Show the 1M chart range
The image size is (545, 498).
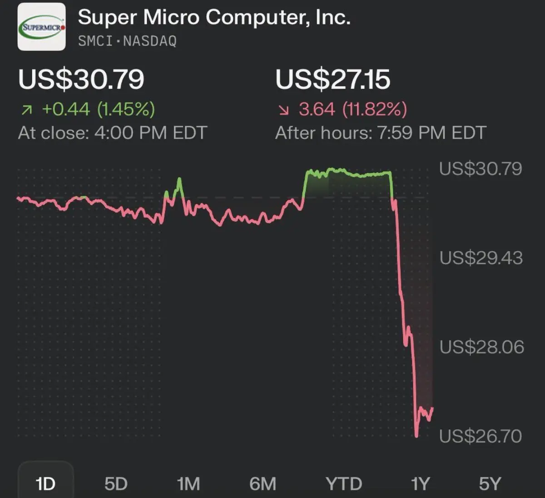click(x=188, y=483)
